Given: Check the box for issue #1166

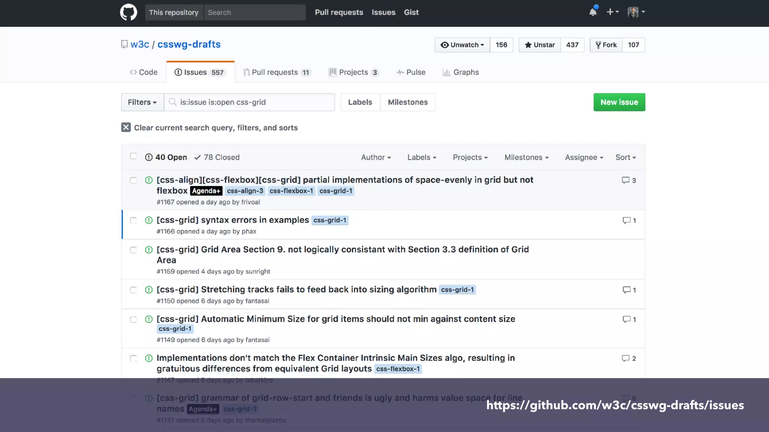Looking at the screenshot, I should click(x=133, y=220).
